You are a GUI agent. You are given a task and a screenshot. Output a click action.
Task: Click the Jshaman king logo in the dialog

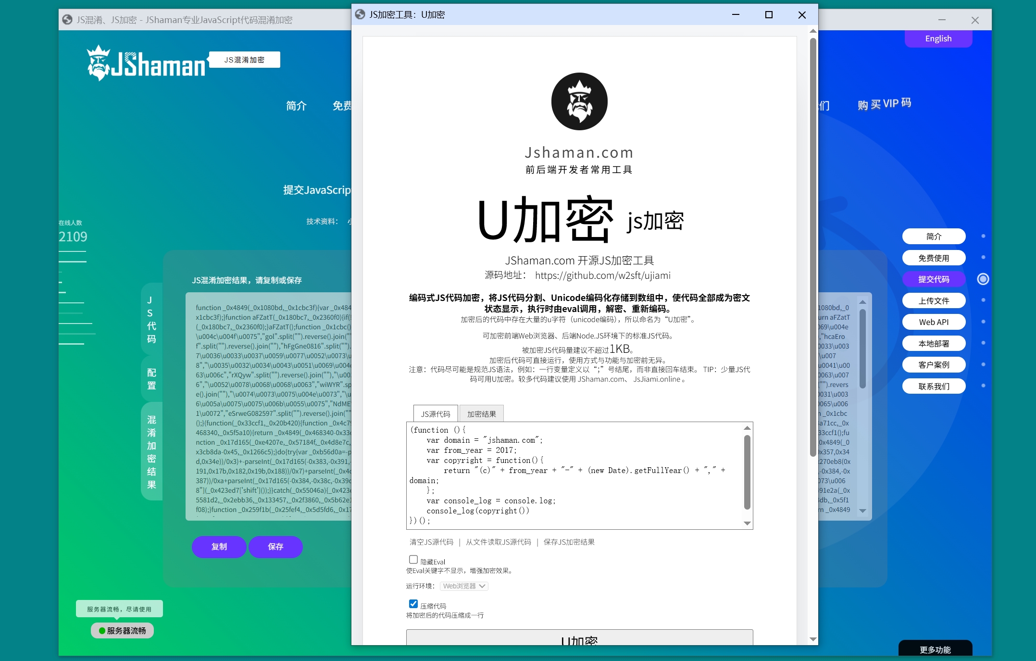tap(579, 101)
